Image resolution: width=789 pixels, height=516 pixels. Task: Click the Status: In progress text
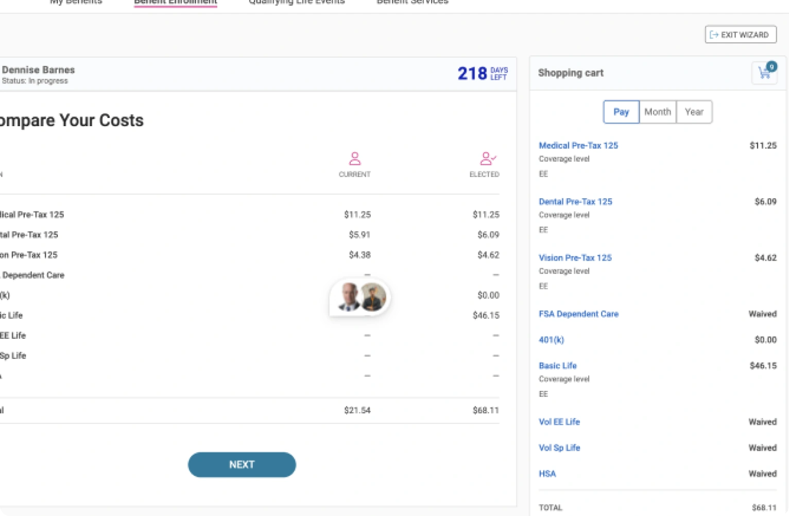pos(35,81)
